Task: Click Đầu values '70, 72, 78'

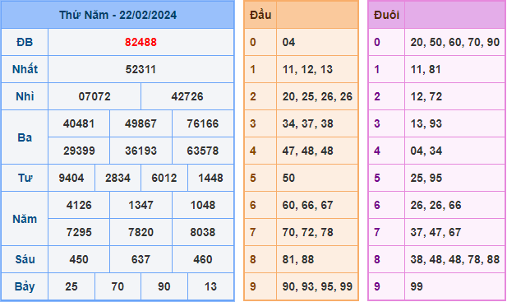Action: click(307, 232)
